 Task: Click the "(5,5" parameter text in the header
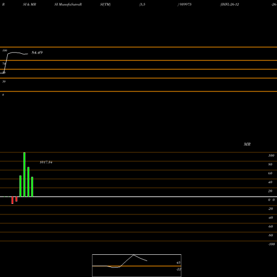[x=142, y=4]
